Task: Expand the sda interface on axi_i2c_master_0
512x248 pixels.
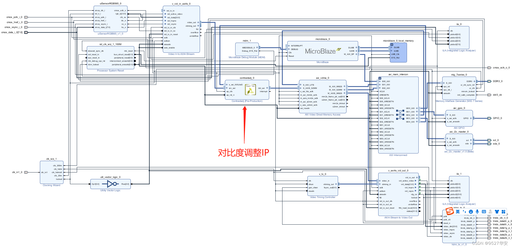Action: coord(471,143)
